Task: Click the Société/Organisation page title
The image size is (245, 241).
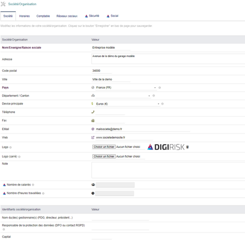Action: (22, 4)
